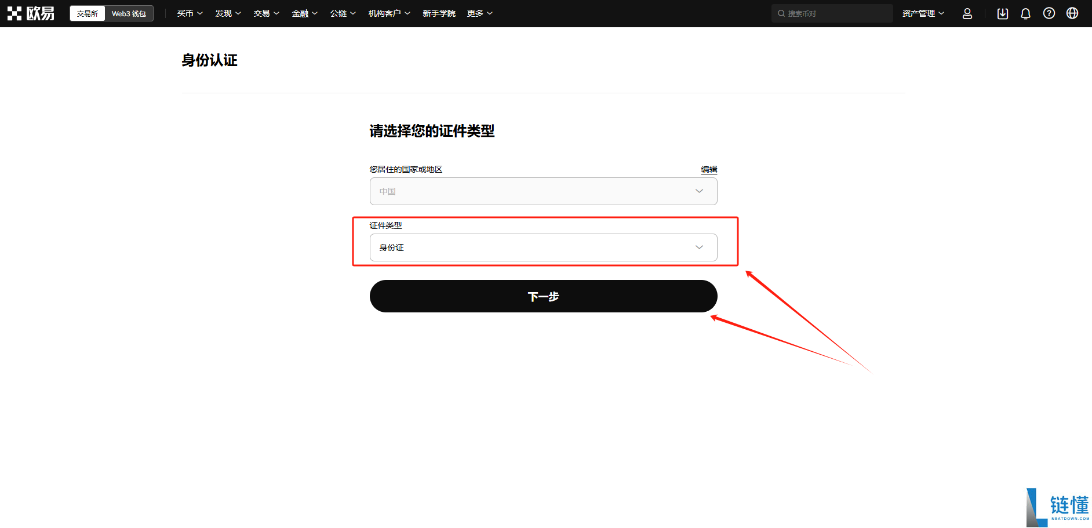Switch to the 交易所 toggle
This screenshot has height=528, width=1092.
click(88, 13)
